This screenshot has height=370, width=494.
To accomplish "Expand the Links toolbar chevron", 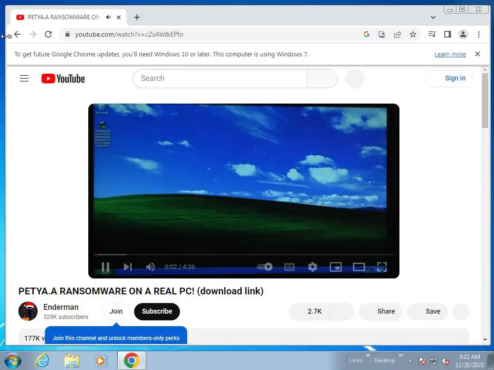I will 368,355.
